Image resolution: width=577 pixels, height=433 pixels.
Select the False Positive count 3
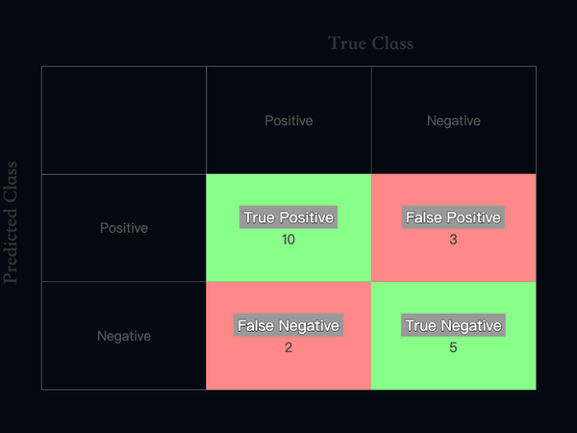tap(453, 240)
